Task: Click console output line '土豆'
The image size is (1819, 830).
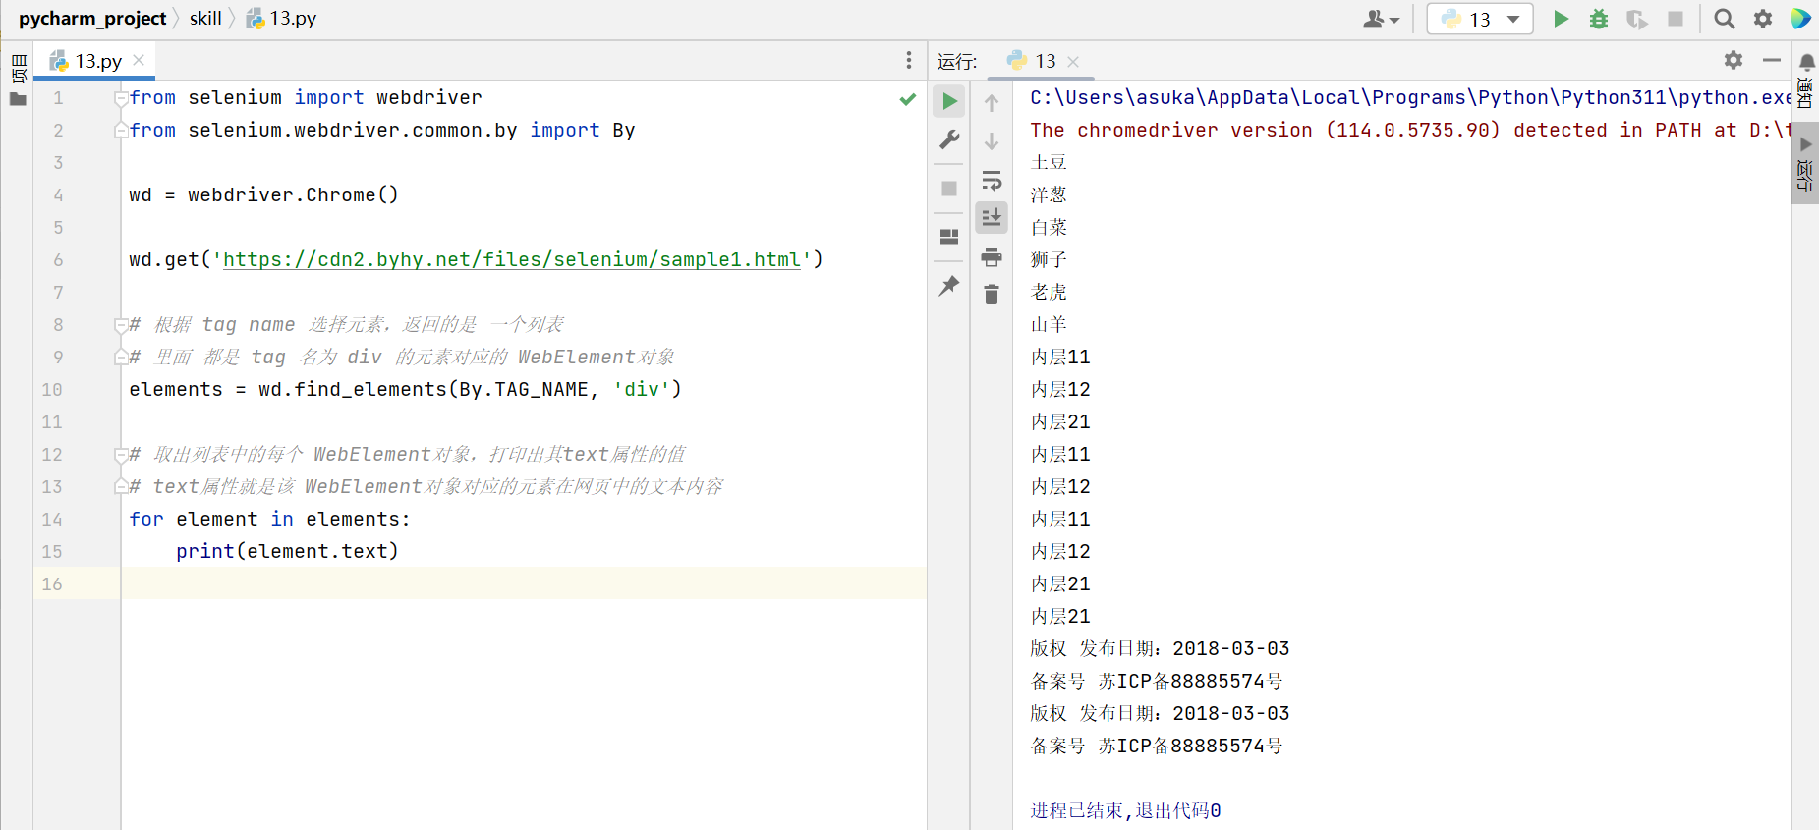Action: [1049, 162]
